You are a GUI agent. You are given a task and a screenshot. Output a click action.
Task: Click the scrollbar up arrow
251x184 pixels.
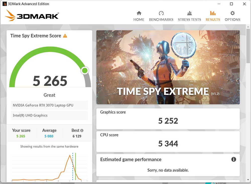click(248, 27)
